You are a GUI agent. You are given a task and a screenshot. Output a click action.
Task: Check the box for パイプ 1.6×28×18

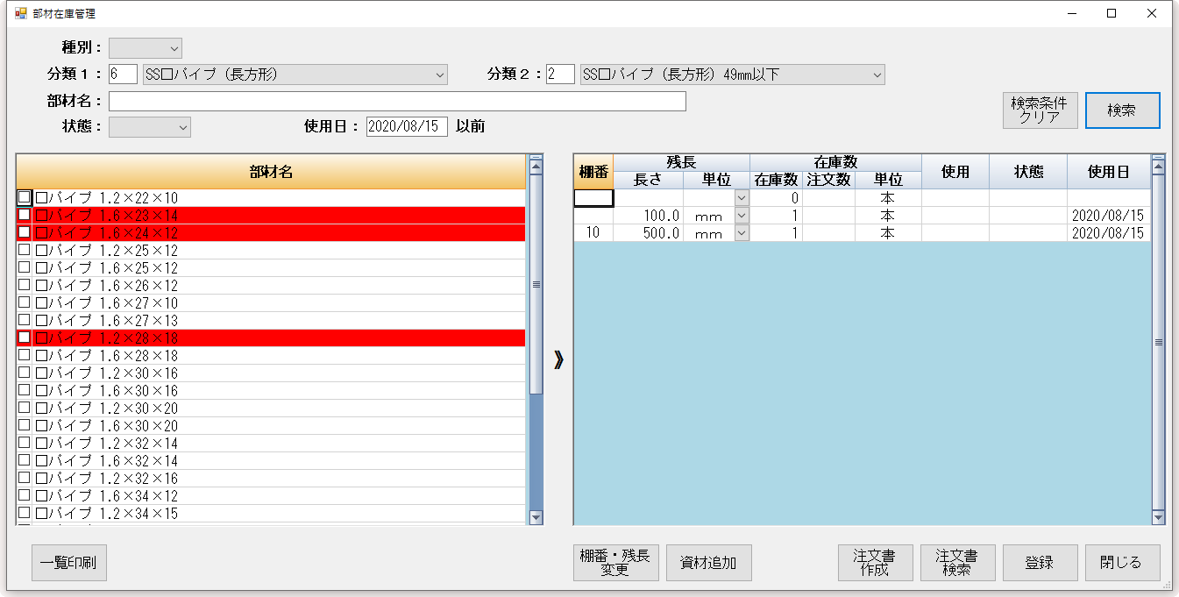(x=25, y=356)
